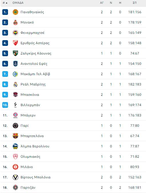146x193 pixels.
Task: Click the Ερυθρός Αστέρας red shield logo
Action: (x=15, y=43)
